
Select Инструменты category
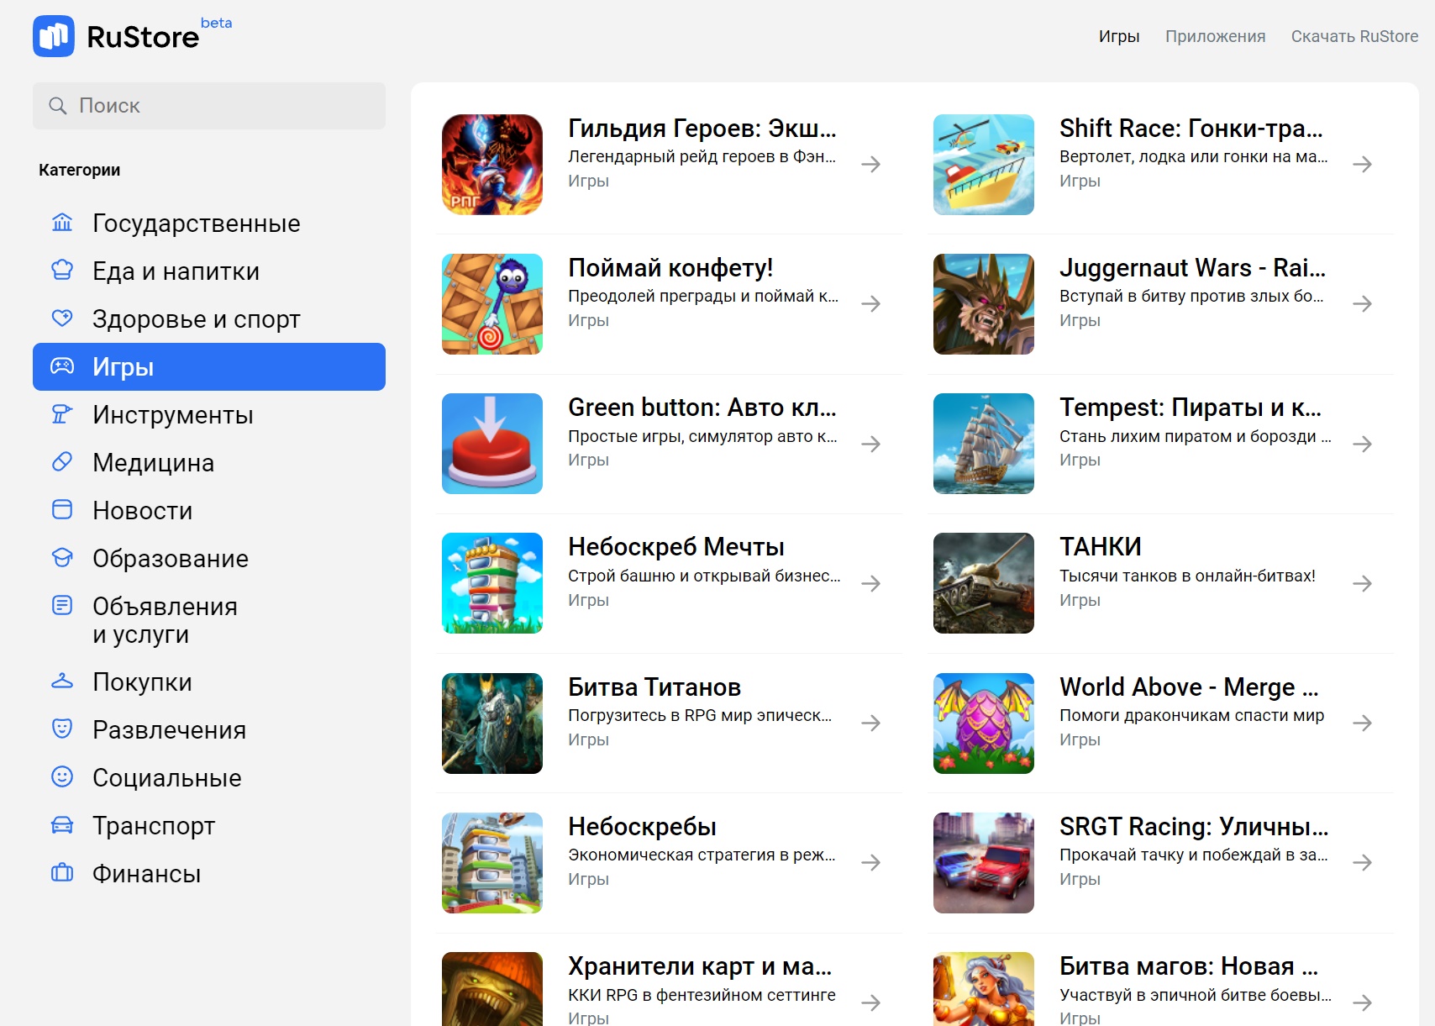point(209,414)
